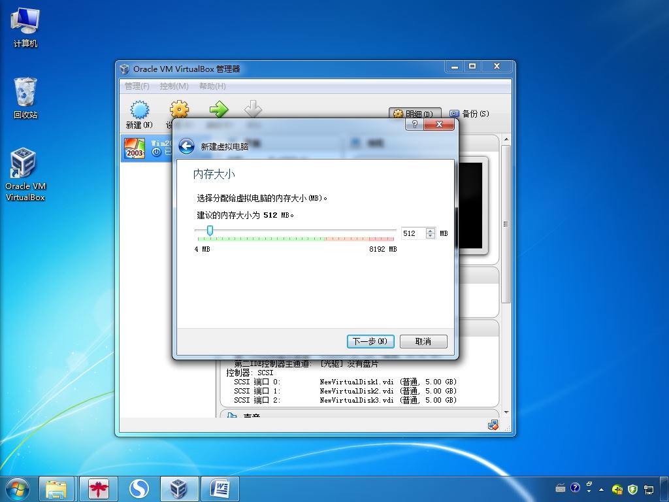Click the memory slider handle
The height and width of the screenshot is (502, 669).
210,231
